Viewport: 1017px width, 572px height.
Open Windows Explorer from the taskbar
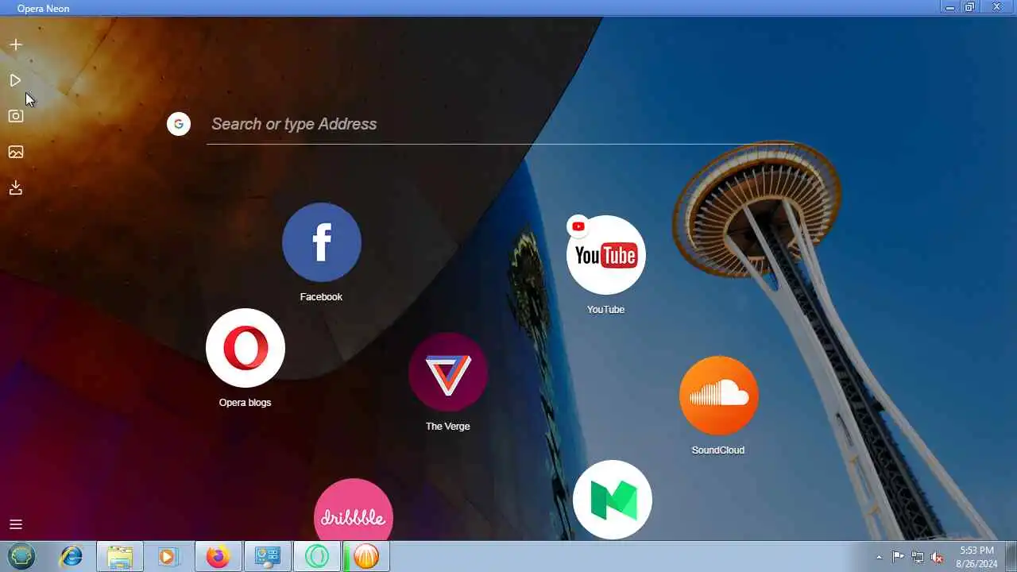pos(120,556)
